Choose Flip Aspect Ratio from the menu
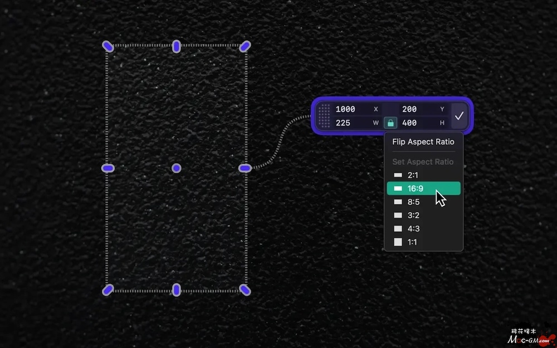 point(423,142)
